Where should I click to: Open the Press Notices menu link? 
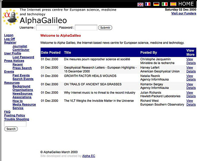[x=14, y=61]
